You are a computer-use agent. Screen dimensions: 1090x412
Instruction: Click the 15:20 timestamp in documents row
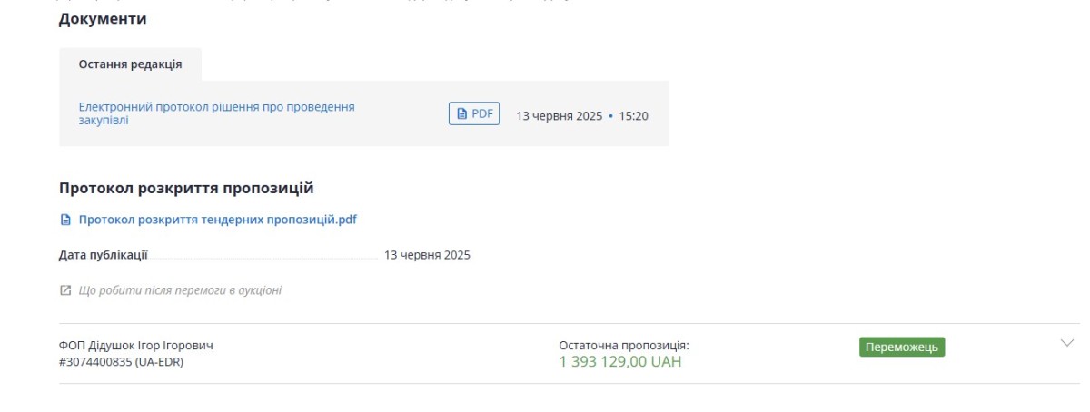634,116
